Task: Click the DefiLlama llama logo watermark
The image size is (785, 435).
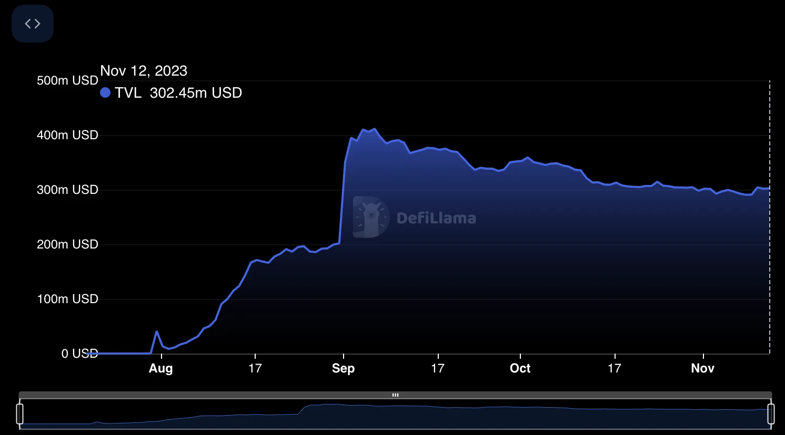Action: (x=371, y=217)
